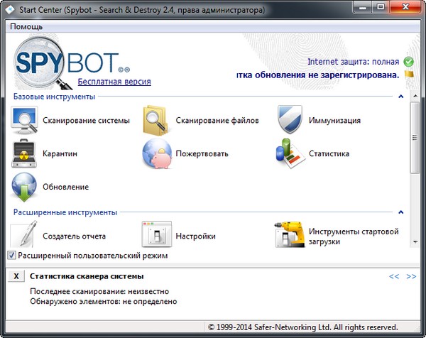Click the Internet защита: полная status text

coord(353,62)
